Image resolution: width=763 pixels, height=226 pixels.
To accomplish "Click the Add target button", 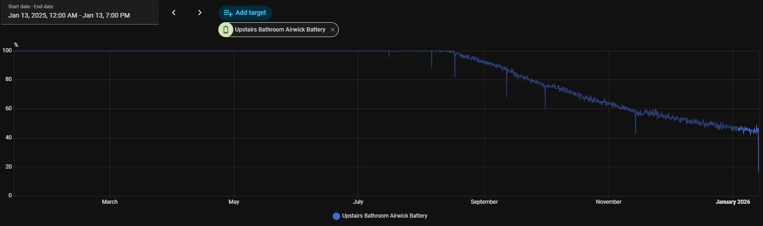I will pos(245,13).
